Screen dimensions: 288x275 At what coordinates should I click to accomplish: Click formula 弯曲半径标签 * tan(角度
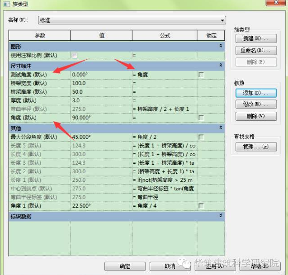click(165, 189)
